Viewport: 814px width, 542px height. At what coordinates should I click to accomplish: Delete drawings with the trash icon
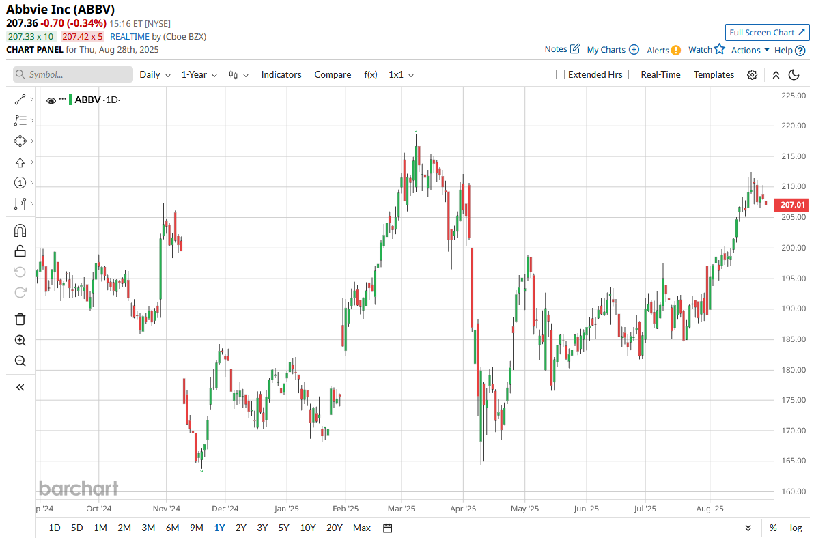pos(20,319)
